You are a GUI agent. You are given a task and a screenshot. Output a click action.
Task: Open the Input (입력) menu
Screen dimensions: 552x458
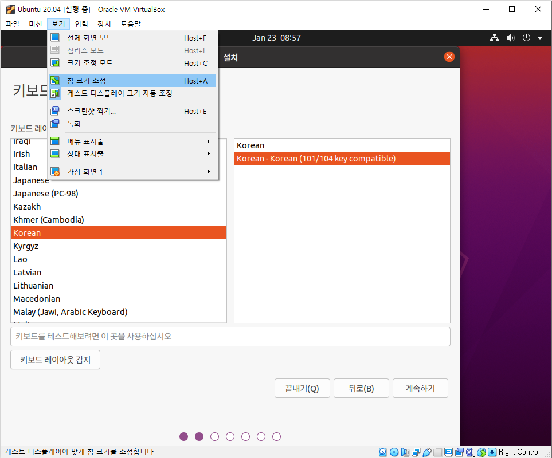[81, 24]
